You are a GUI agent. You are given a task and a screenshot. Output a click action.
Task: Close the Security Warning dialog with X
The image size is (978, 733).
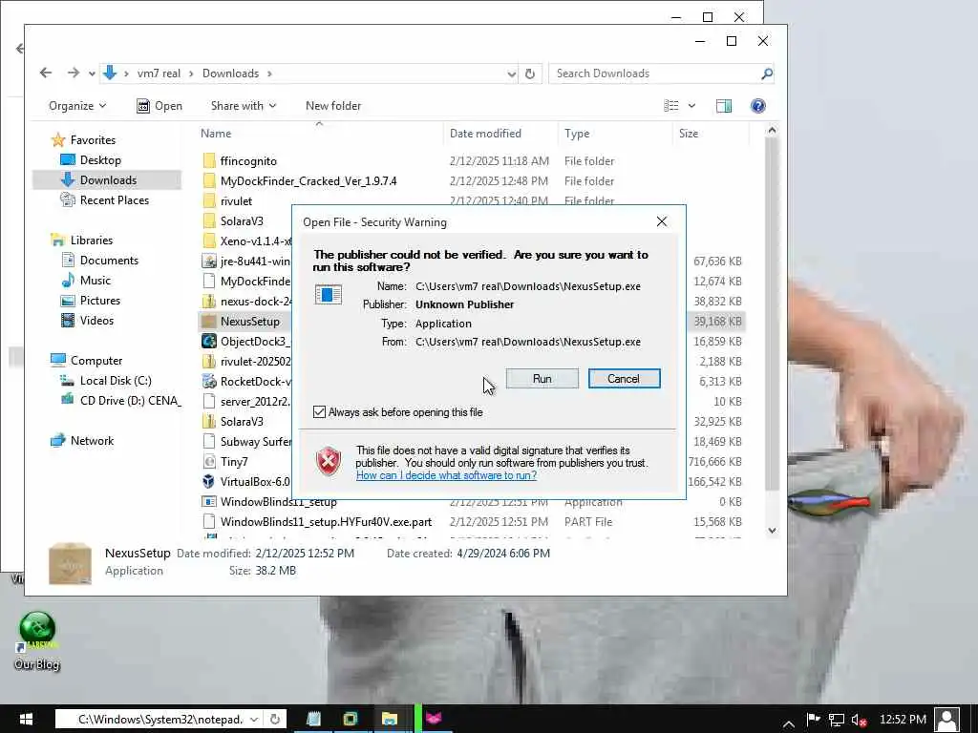coord(662,221)
